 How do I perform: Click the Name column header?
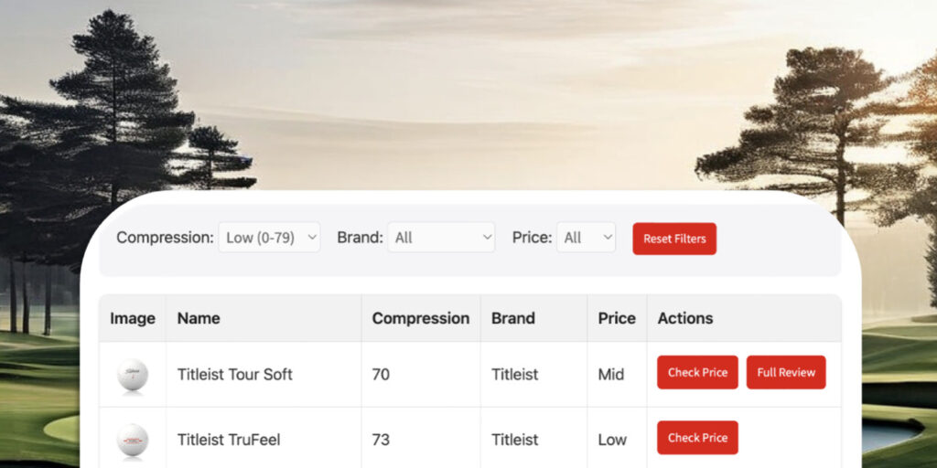pyautogui.click(x=199, y=318)
